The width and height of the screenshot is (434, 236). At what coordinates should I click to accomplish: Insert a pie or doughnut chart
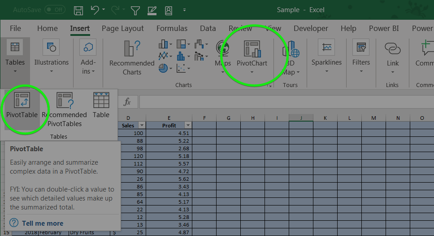point(165,68)
